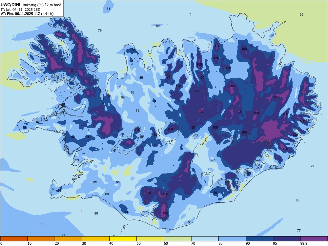Click the legend scale label 0
Image resolution: width=328 pixels, height=246 pixels.
[x=1, y=243]
